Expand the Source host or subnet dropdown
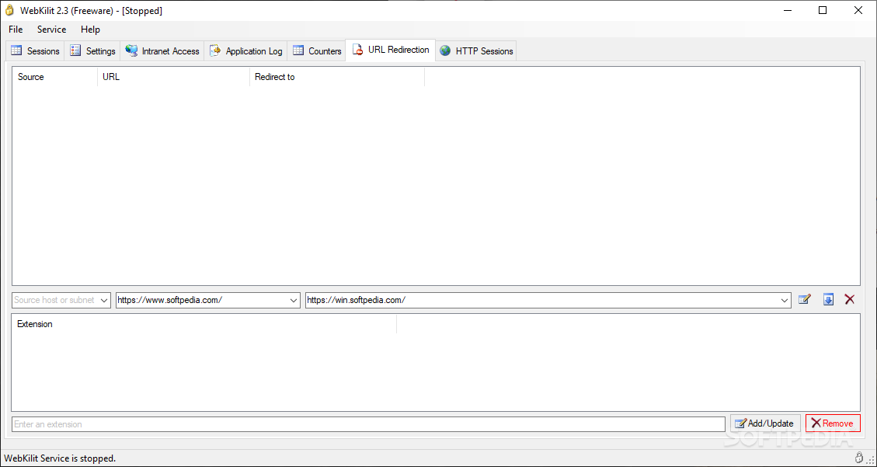This screenshot has width=877, height=467. point(104,301)
